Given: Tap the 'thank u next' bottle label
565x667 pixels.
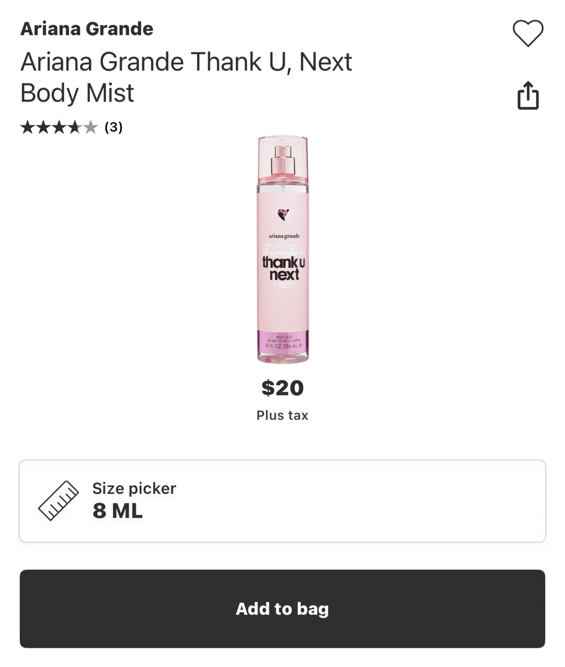Looking at the screenshot, I should point(283,268).
